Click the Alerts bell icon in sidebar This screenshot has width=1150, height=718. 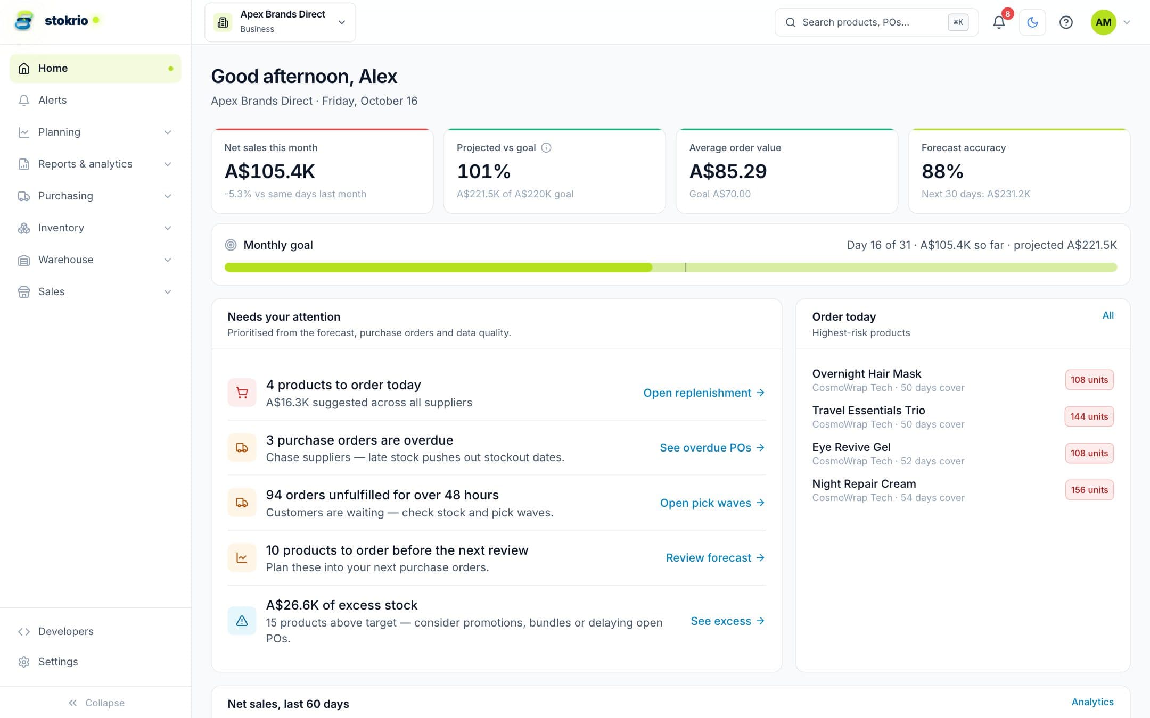point(24,100)
